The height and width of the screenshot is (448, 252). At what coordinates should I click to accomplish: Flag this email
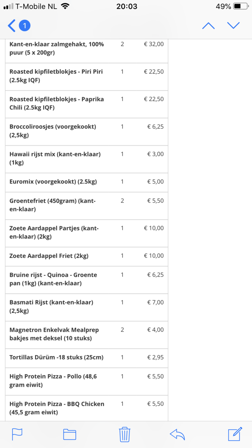(17, 434)
